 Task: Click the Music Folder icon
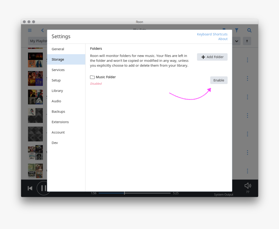click(92, 77)
